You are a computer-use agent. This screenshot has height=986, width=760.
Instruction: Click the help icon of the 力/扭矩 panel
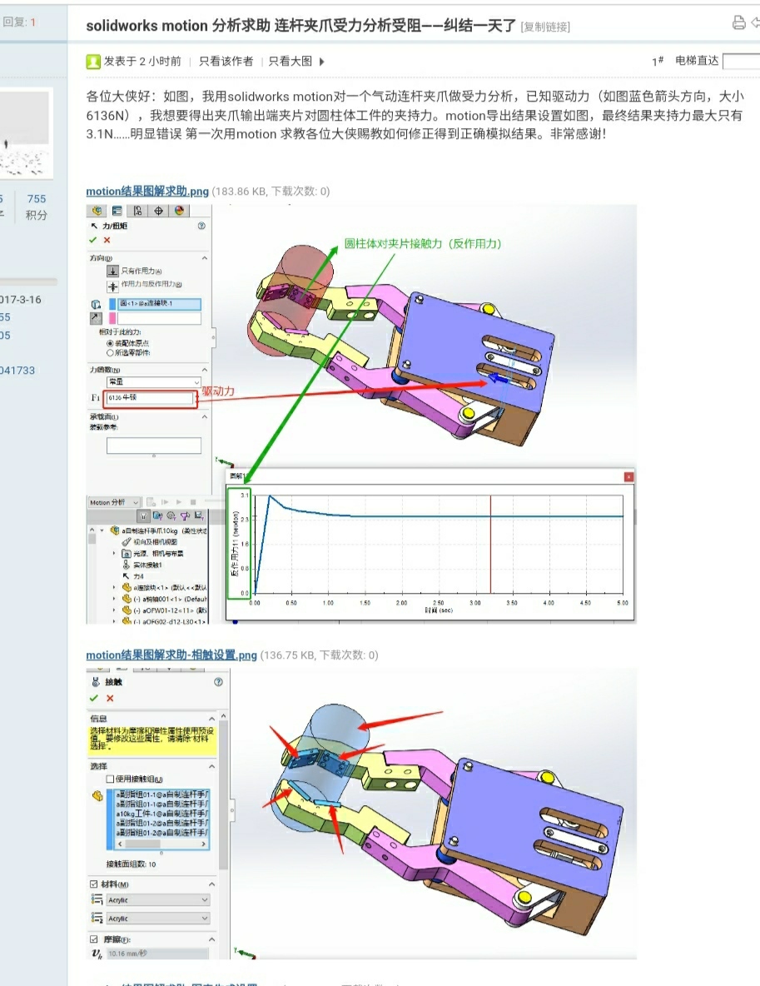(201, 226)
